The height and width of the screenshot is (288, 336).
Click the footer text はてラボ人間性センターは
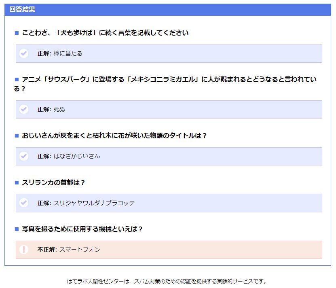tap(99, 282)
